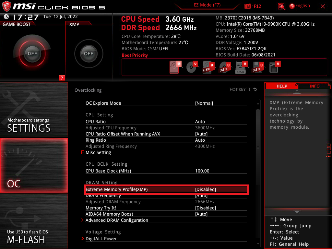Toggle the XMP knob on
This screenshot has width=332, height=249.
[89, 53]
